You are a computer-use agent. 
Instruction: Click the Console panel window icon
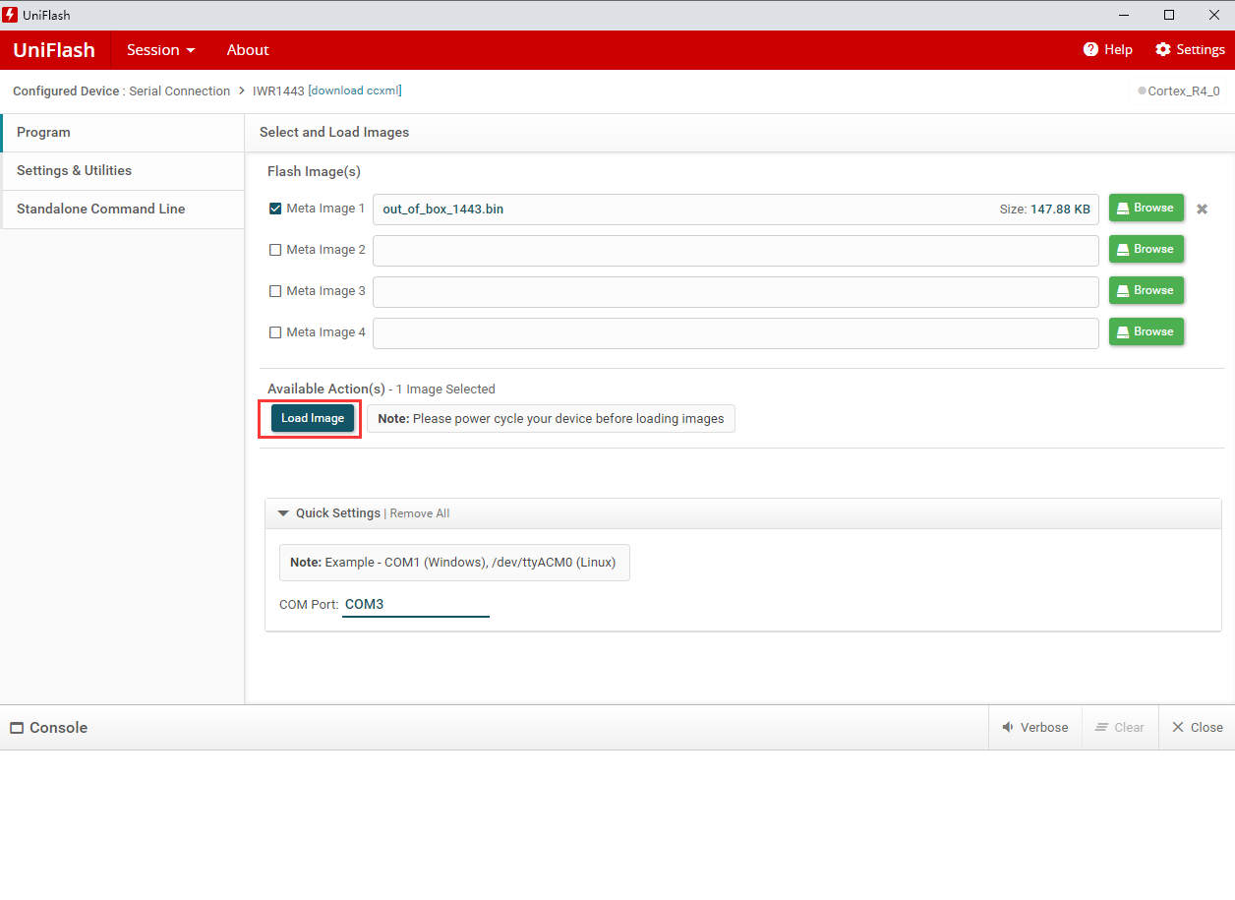(17, 728)
